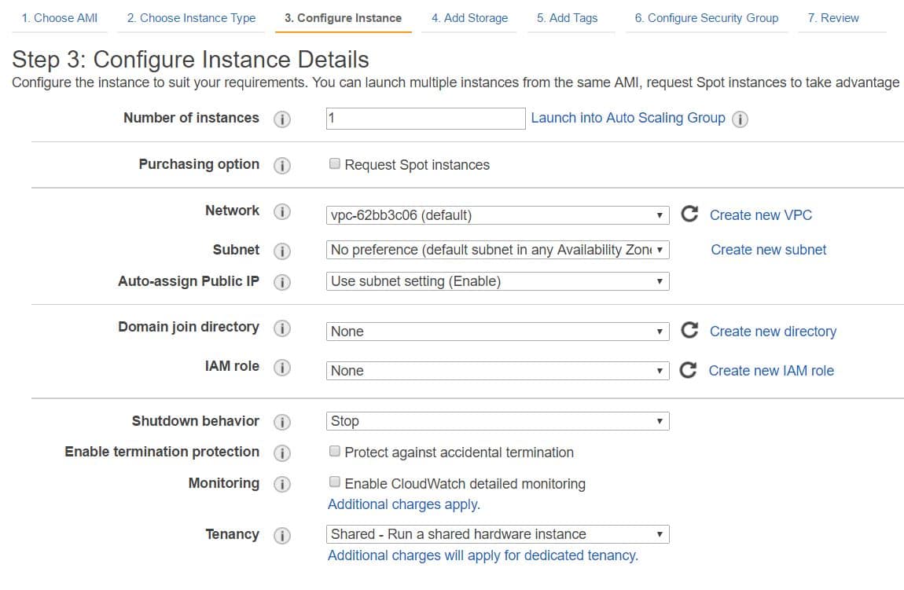Viewport: 904px width, 590px height.
Task: Click the Auto-assign Public IP info icon
Action: point(282,280)
